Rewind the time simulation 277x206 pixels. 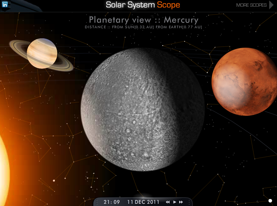click(168, 202)
